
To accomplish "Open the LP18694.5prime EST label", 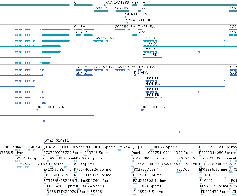I will pyautogui.click(x=91, y=186).
